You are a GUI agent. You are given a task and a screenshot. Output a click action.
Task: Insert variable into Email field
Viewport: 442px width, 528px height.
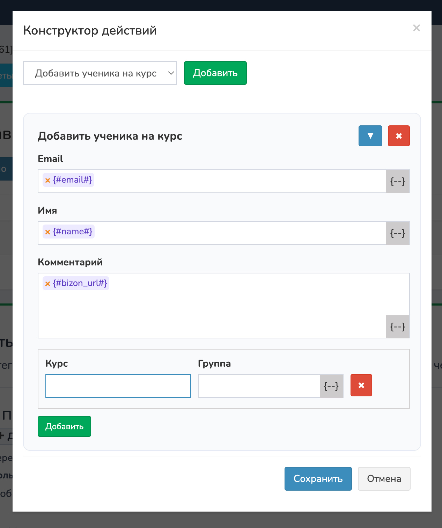(x=397, y=182)
